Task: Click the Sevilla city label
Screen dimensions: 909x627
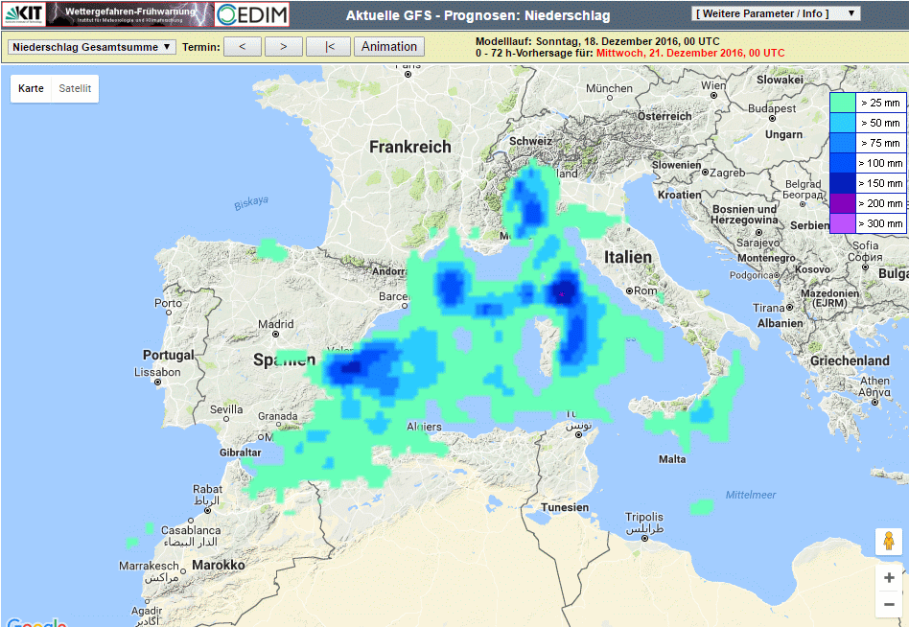Action: click(x=226, y=409)
